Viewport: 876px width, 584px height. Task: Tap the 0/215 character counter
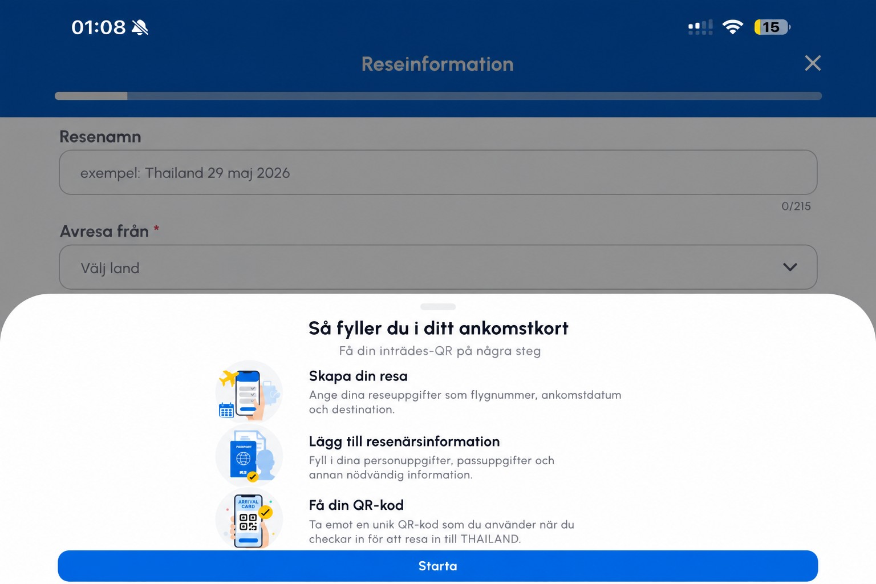tap(796, 206)
